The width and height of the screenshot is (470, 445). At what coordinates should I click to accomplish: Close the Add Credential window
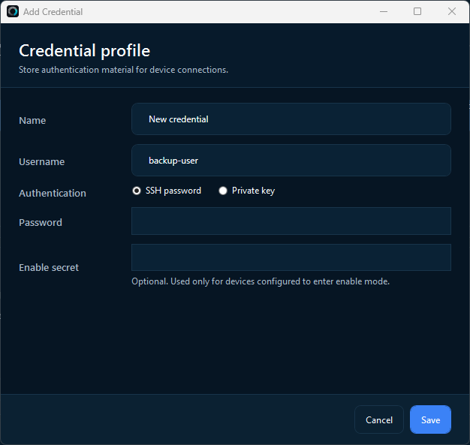click(452, 12)
